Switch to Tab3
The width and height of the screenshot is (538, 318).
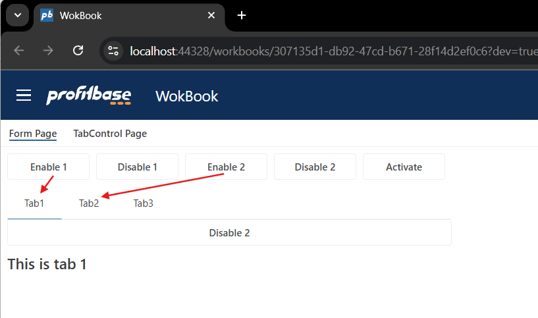click(x=143, y=203)
